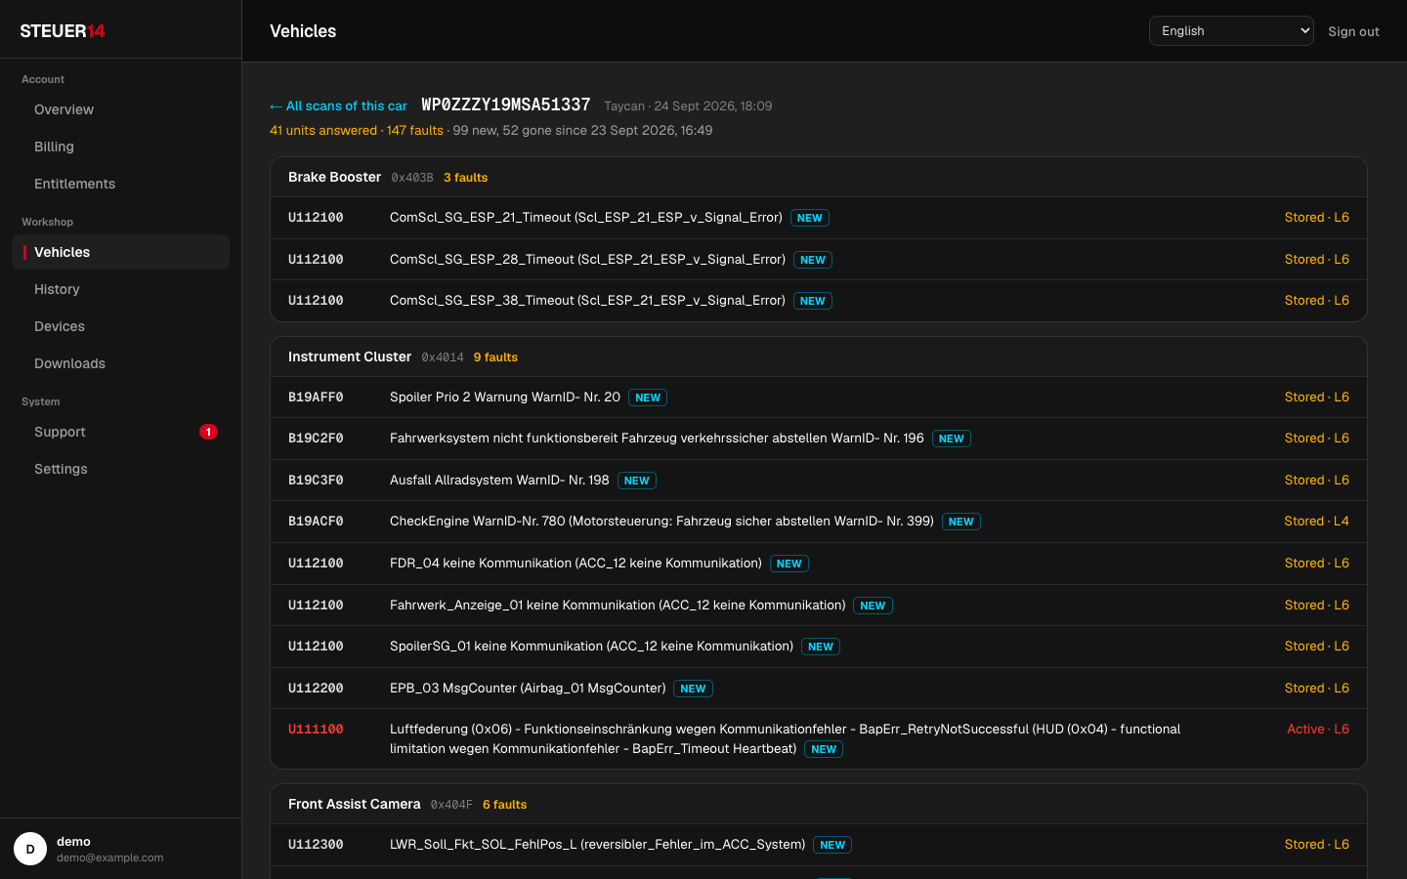The width and height of the screenshot is (1407, 879).
Task: Select the ComScl_SG_ESP_38_Timeout fault row
Action: coord(818,301)
